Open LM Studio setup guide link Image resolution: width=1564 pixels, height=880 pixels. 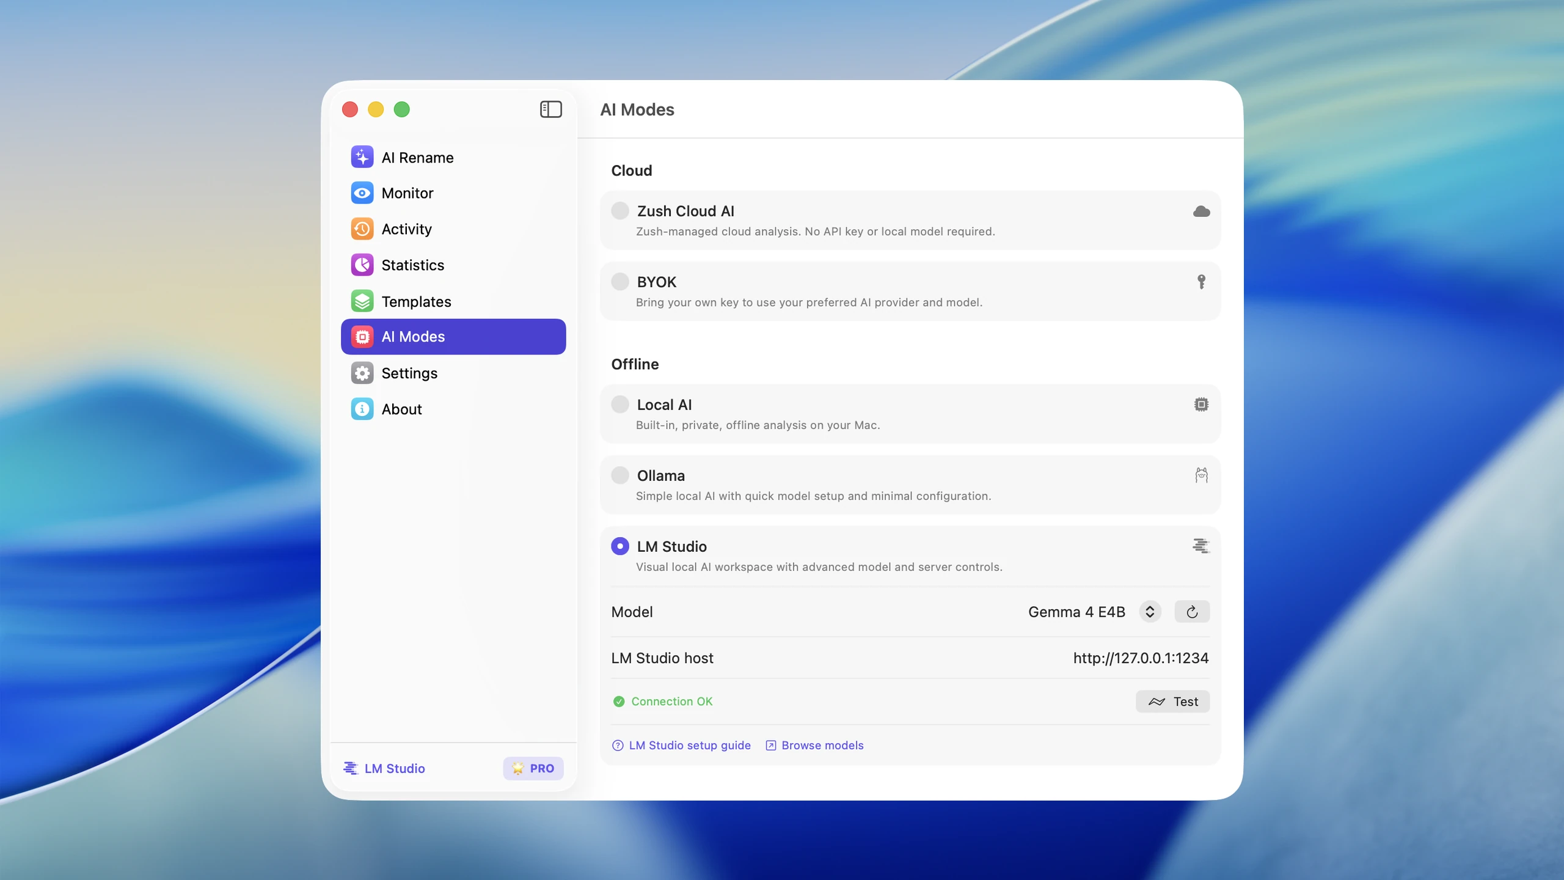click(690, 746)
